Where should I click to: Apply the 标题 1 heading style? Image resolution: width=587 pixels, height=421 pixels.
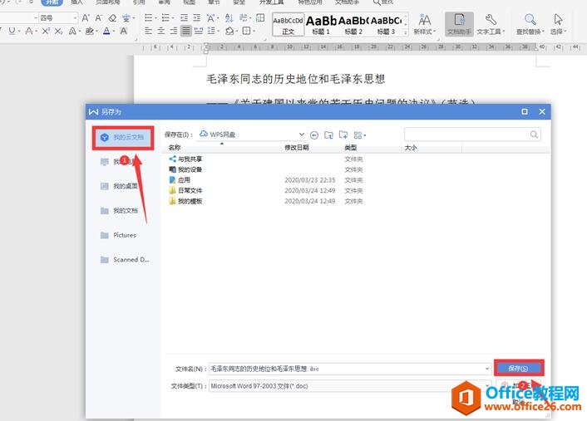click(x=321, y=25)
